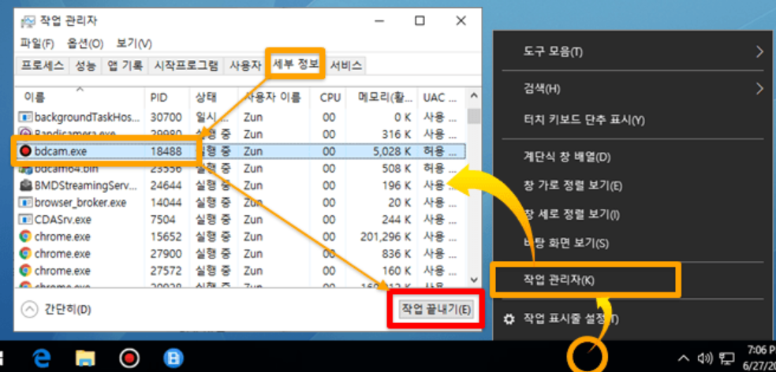Click the process list scrollbar up arrow
776x372 pixels.
474,95
